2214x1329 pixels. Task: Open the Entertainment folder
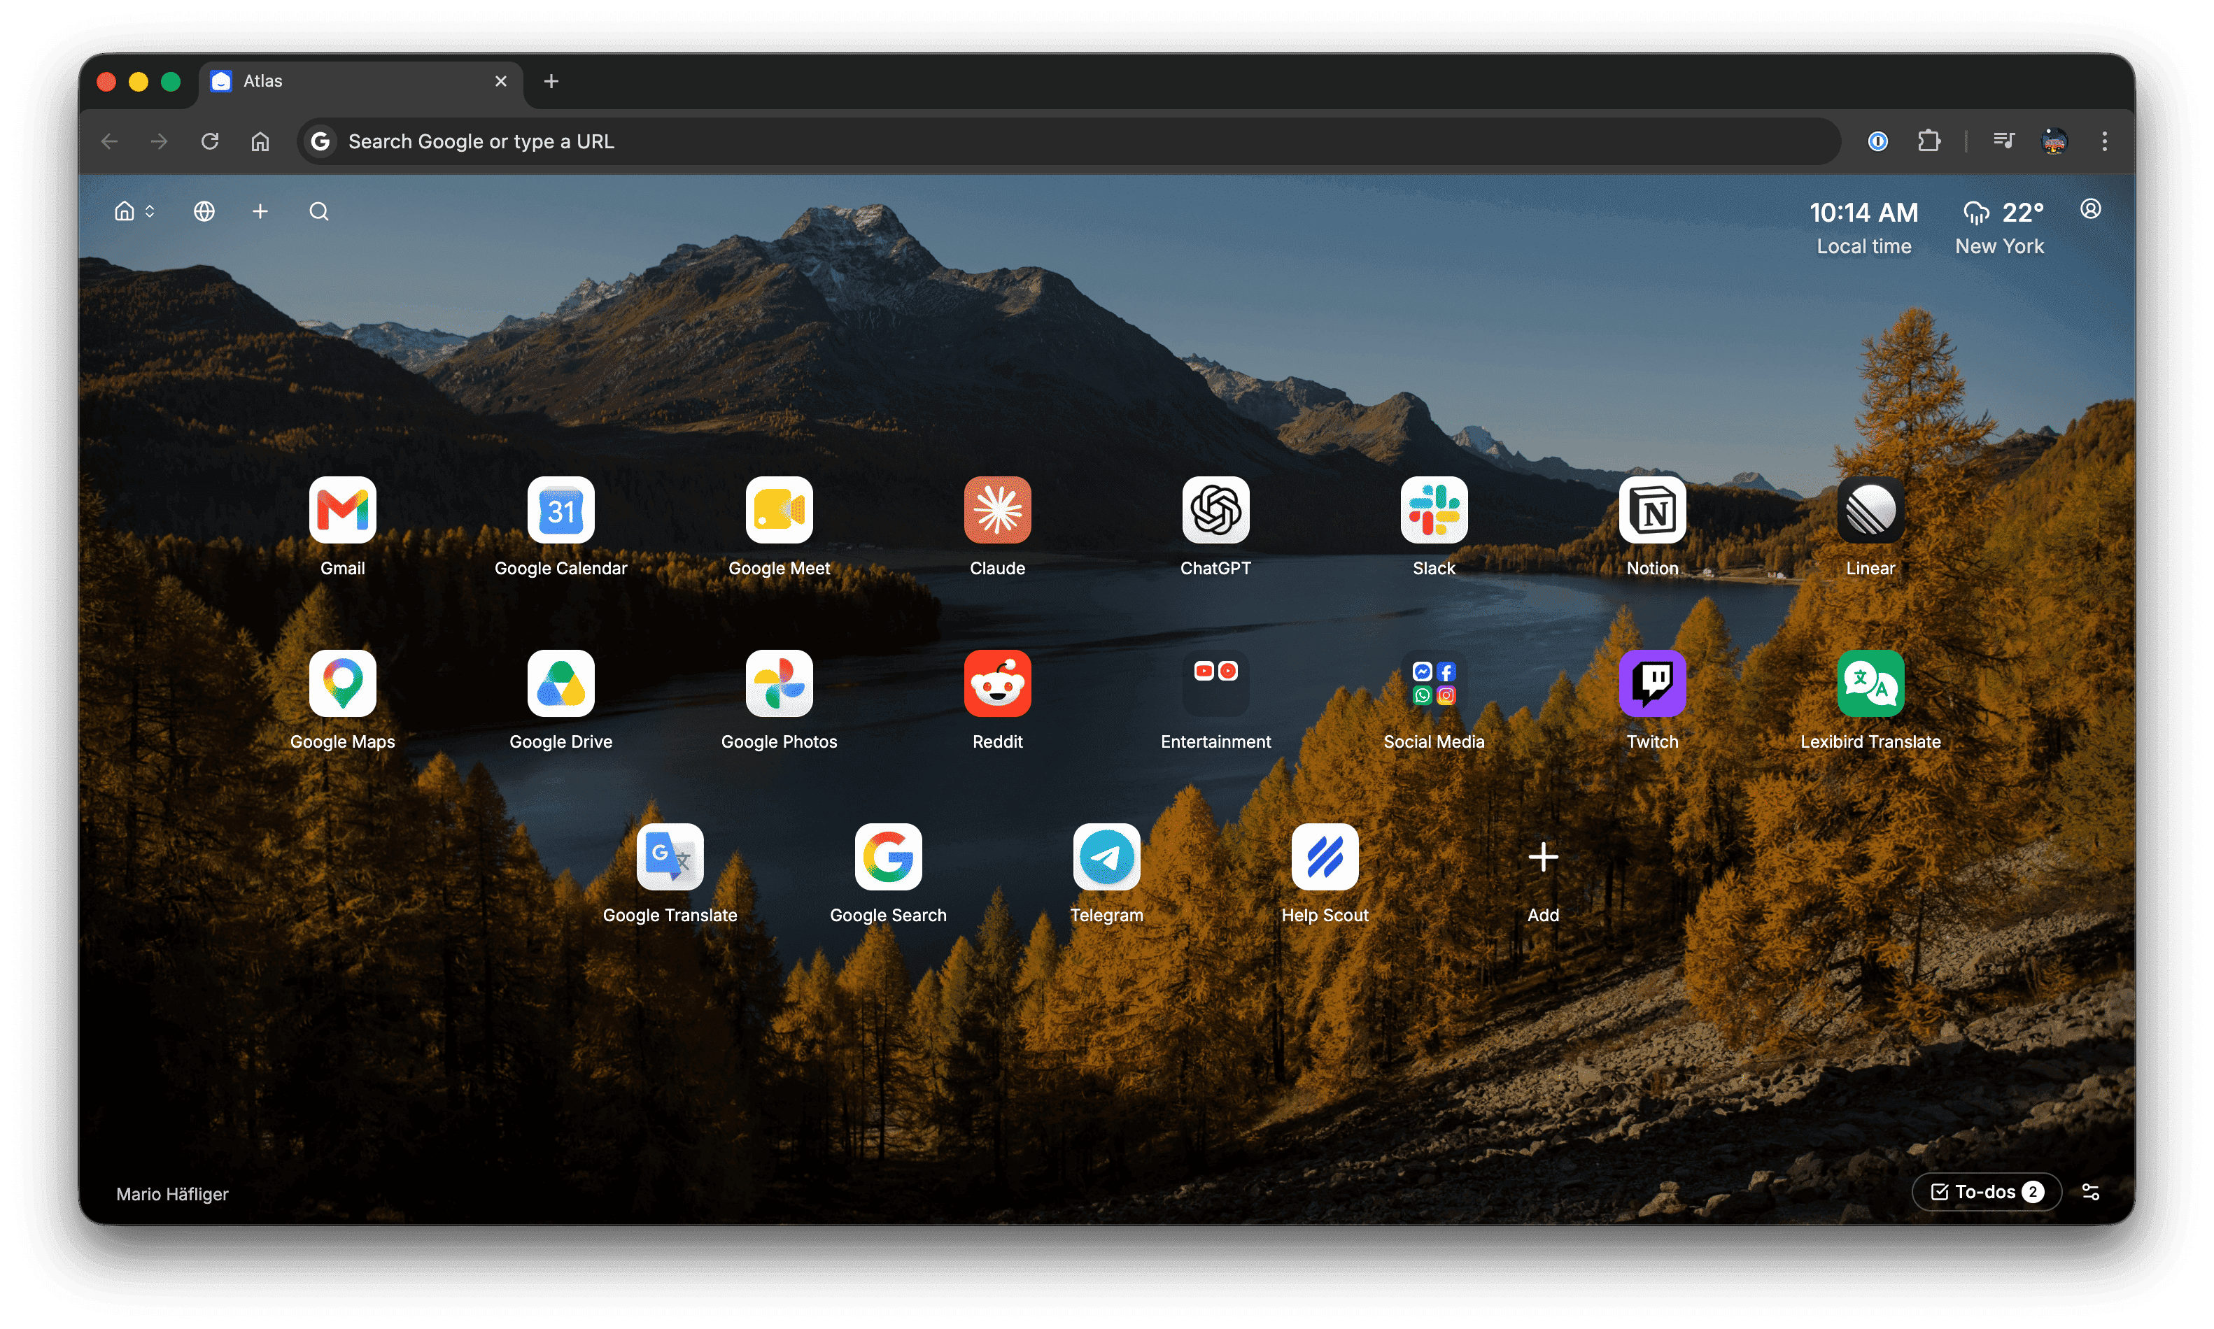pos(1215,683)
